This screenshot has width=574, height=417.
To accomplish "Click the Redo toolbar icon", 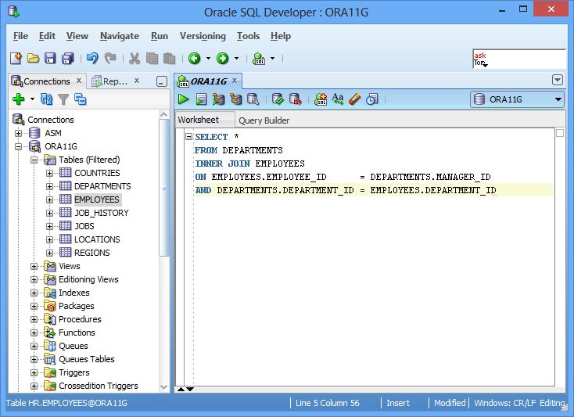I will 109,58.
